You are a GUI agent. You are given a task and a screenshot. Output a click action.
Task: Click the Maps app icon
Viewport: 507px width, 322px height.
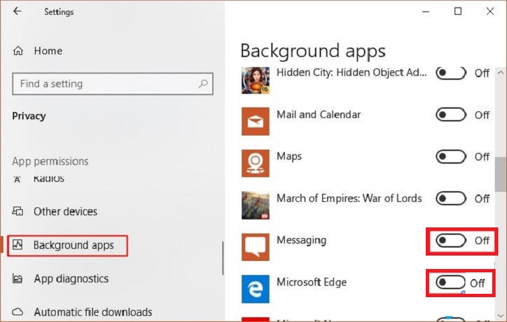pos(255,163)
